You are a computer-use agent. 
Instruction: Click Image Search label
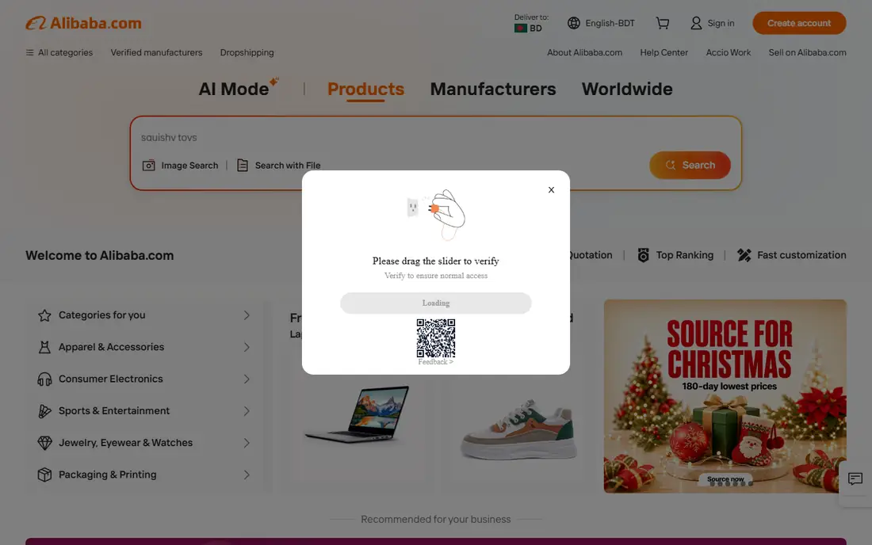[x=189, y=165]
